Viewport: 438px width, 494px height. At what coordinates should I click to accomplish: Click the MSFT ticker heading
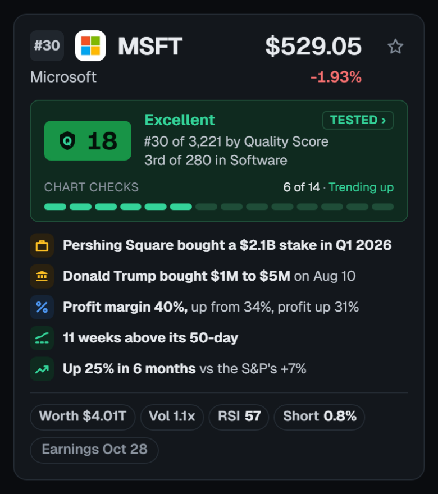[x=150, y=46]
